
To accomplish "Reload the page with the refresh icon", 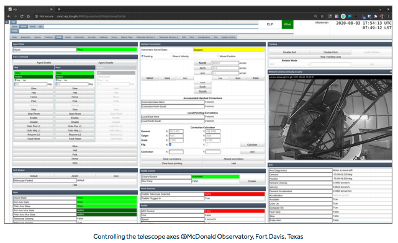I will point(22,16).
